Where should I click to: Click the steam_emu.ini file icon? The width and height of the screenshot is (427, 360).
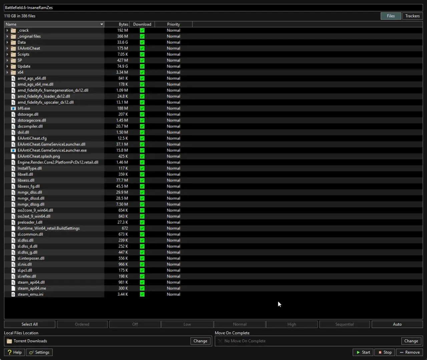(13, 295)
